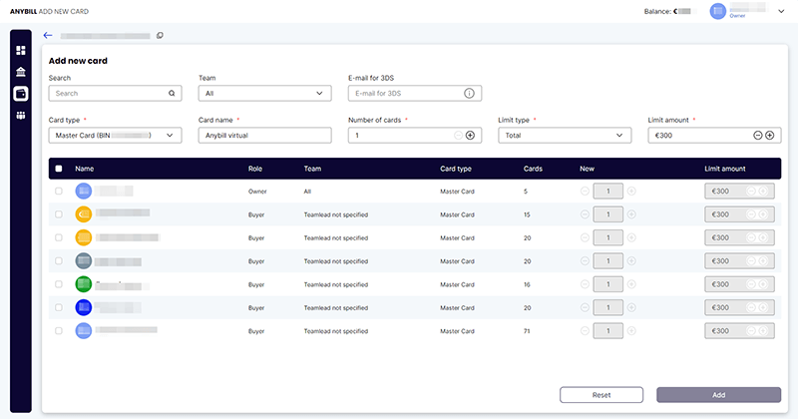Screen dimensions: 798x419
Task: Decrease New count for 15-cards row
Action: point(585,214)
